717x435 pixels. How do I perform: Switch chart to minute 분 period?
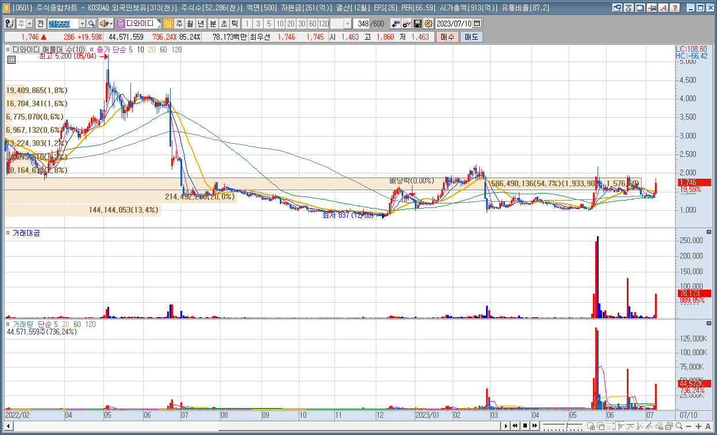pos(213,24)
